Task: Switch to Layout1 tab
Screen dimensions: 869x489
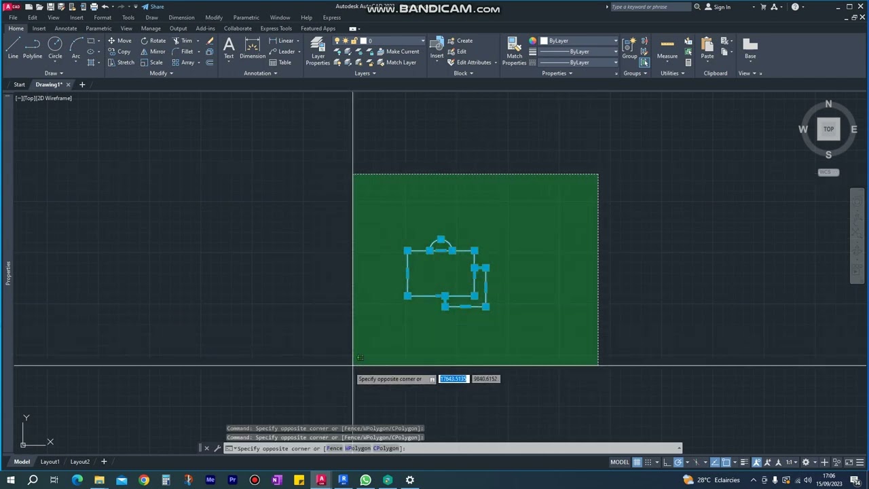Action: [x=50, y=462]
